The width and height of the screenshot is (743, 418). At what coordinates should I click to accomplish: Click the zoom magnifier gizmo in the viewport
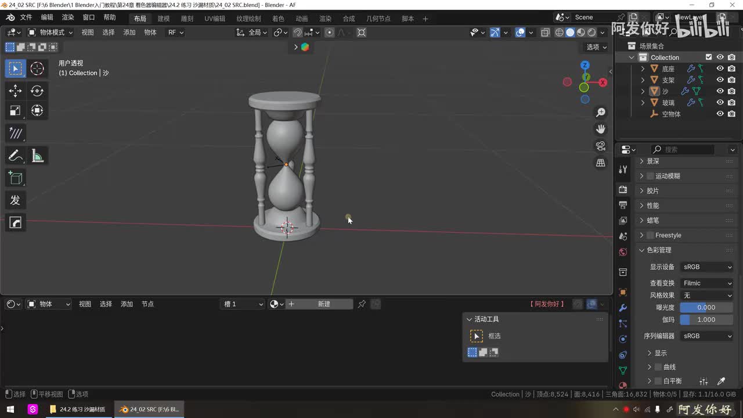pos(601,112)
